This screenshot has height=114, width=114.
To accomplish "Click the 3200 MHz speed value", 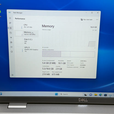I will [x=83, y=61].
